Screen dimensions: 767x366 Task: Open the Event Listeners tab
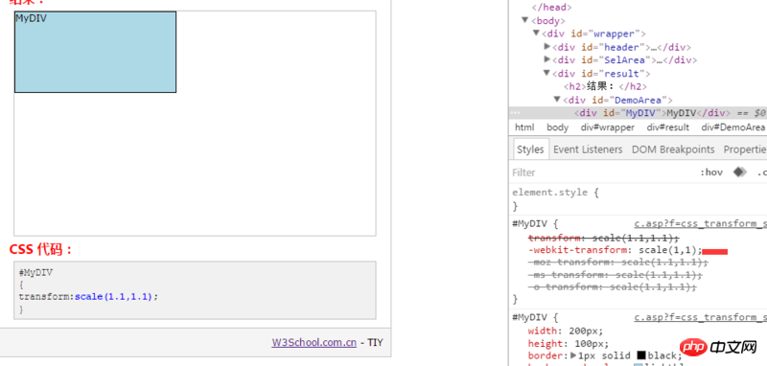click(x=588, y=149)
